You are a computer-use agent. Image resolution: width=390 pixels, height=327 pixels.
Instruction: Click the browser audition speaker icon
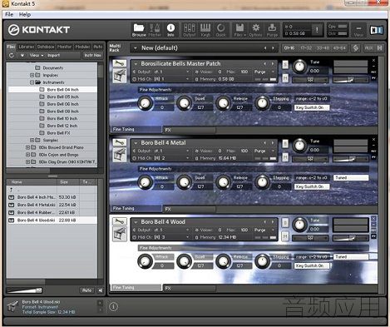(100, 290)
